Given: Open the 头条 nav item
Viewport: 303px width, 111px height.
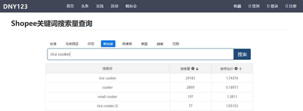Looking at the screenshot, I should tap(85, 6).
